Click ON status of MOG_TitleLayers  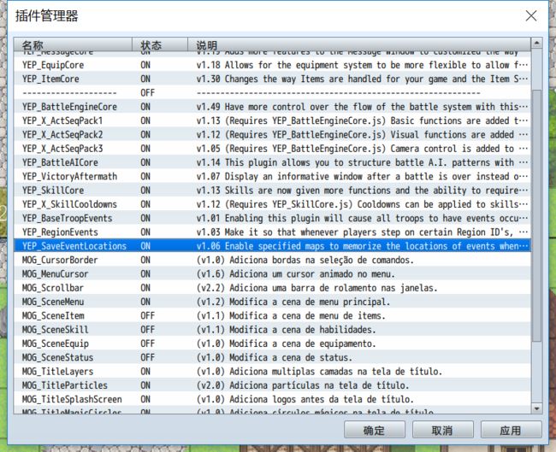[145, 372]
